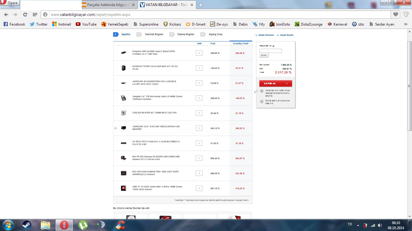Open the YouTube bookmark
The image size is (412, 231).
86,24
